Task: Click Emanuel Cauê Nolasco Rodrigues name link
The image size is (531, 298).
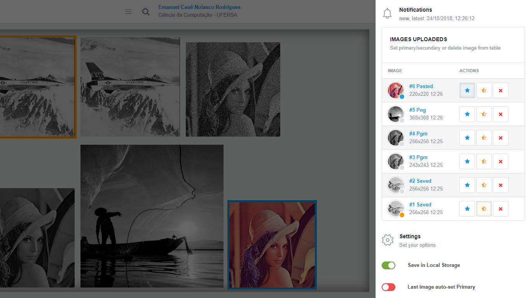Action: 199,7
